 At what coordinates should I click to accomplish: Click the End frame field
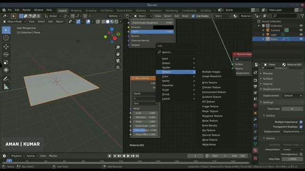tap(238, 156)
